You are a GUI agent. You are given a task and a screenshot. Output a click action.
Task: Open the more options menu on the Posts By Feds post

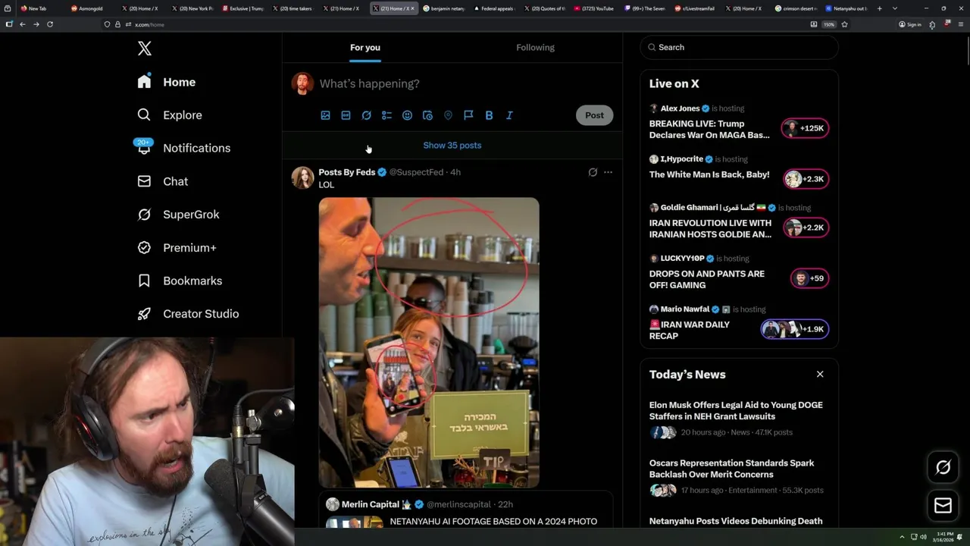tap(608, 172)
